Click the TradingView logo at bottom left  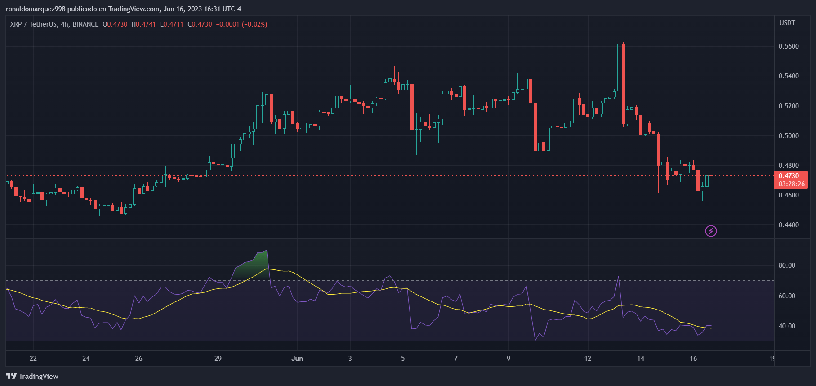click(x=32, y=376)
